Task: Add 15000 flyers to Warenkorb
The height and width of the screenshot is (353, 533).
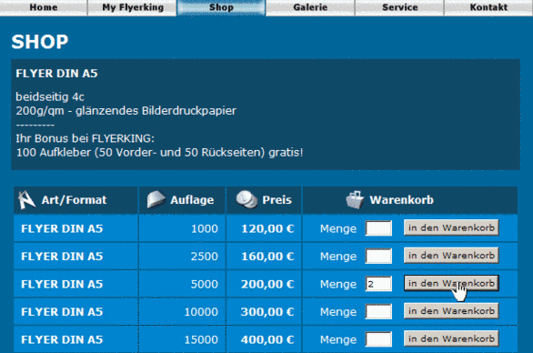Action: (451, 338)
